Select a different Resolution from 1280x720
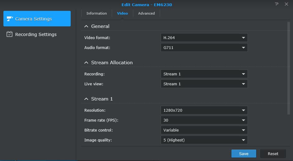293x161 pixels. coord(204,110)
